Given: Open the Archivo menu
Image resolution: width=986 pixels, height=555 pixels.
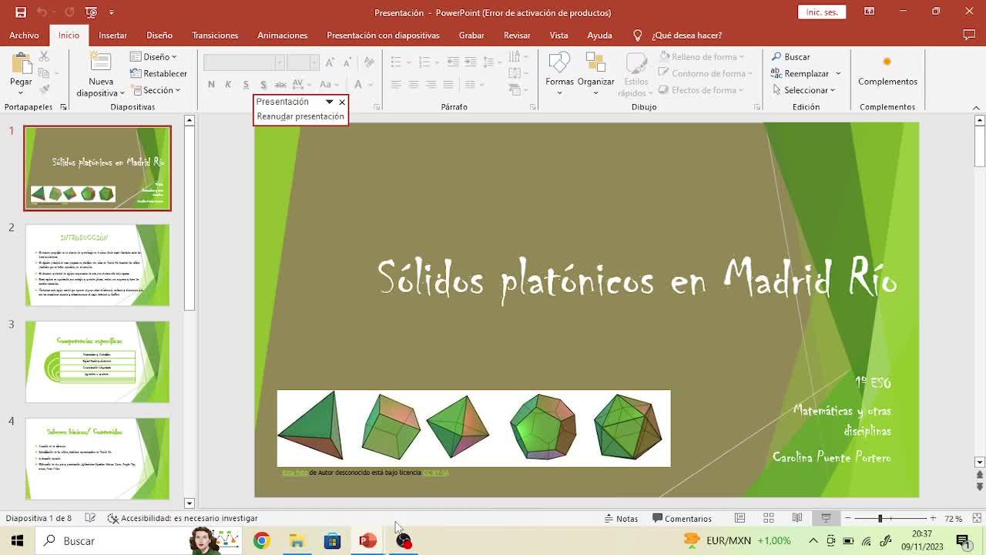Looking at the screenshot, I should pyautogui.click(x=24, y=35).
